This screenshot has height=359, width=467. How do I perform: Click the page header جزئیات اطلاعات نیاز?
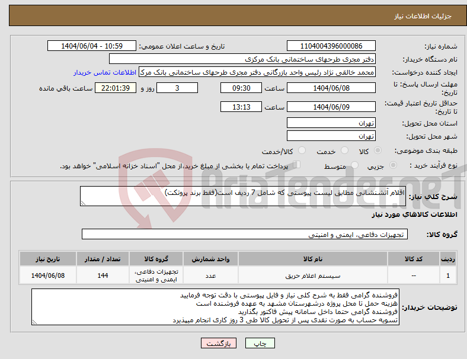[423, 16]
